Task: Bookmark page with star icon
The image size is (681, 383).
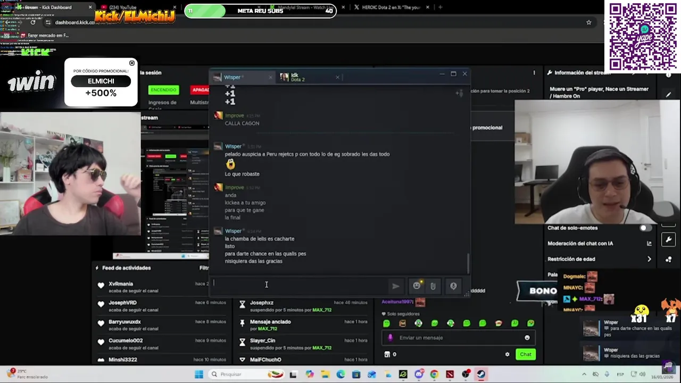Action: coord(588,22)
